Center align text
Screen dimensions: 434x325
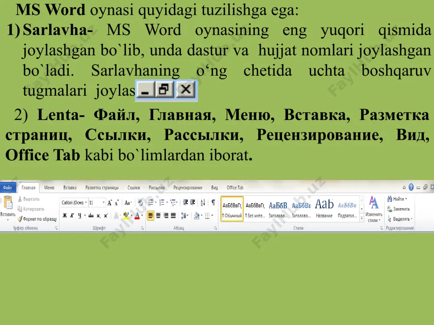click(158, 215)
